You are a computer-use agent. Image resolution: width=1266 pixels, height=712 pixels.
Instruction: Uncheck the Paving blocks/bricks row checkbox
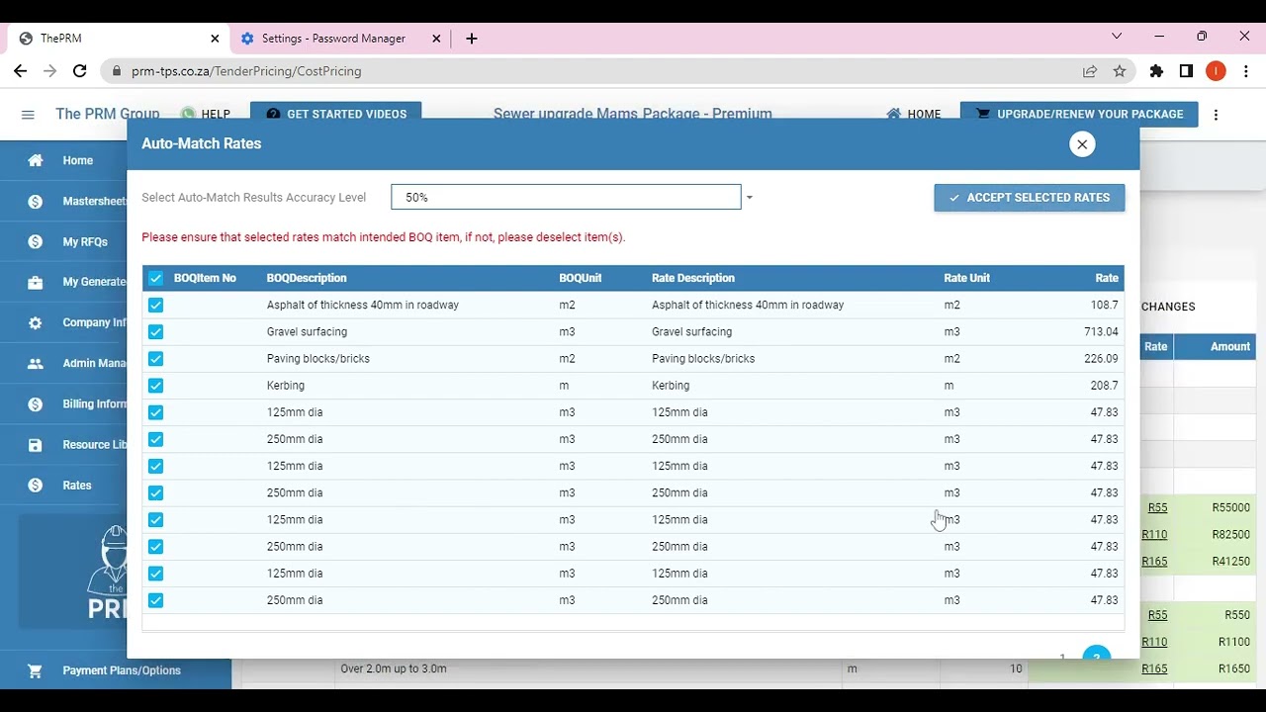coord(155,359)
